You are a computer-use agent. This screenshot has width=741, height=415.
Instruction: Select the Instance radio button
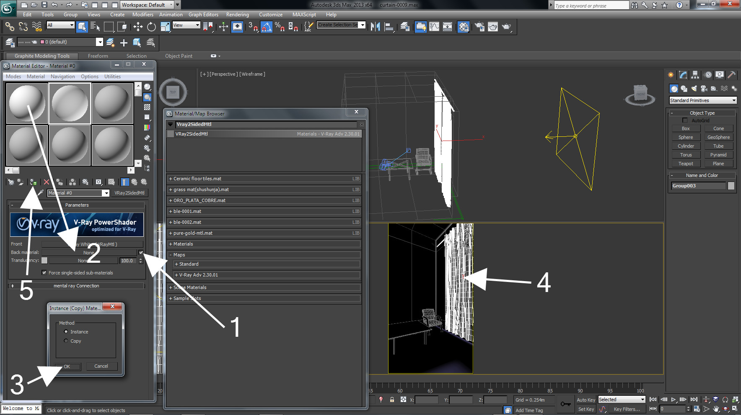click(x=66, y=332)
